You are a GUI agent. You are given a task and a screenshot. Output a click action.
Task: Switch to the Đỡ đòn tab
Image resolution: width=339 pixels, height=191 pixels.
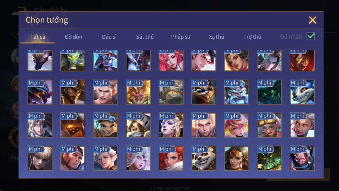click(x=74, y=37)
